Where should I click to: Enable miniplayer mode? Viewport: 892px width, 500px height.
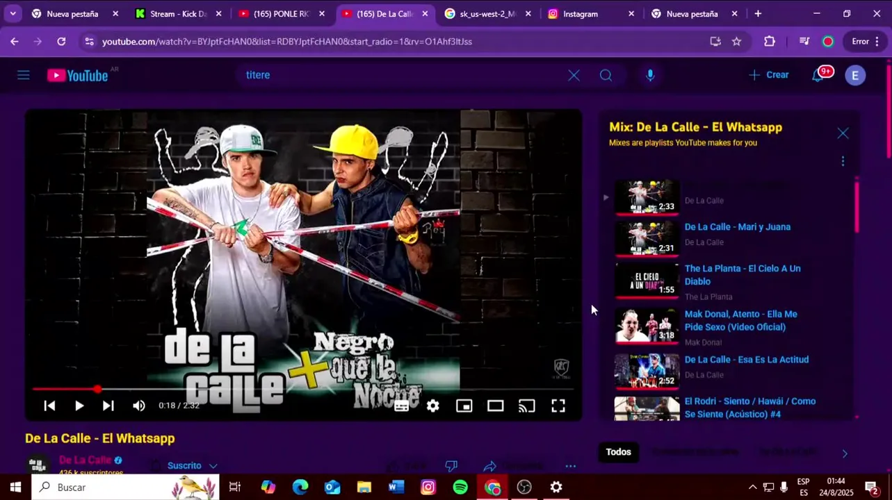click(464, 406)
